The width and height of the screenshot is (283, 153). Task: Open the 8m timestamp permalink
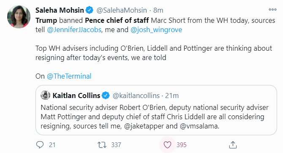click(x=158, y=10)
